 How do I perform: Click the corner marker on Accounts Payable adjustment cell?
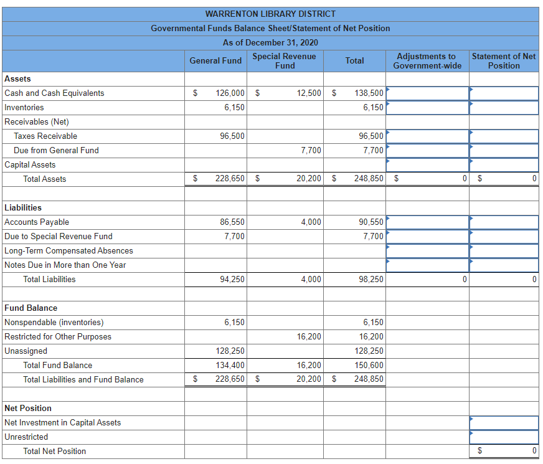[x=389, y=218]
